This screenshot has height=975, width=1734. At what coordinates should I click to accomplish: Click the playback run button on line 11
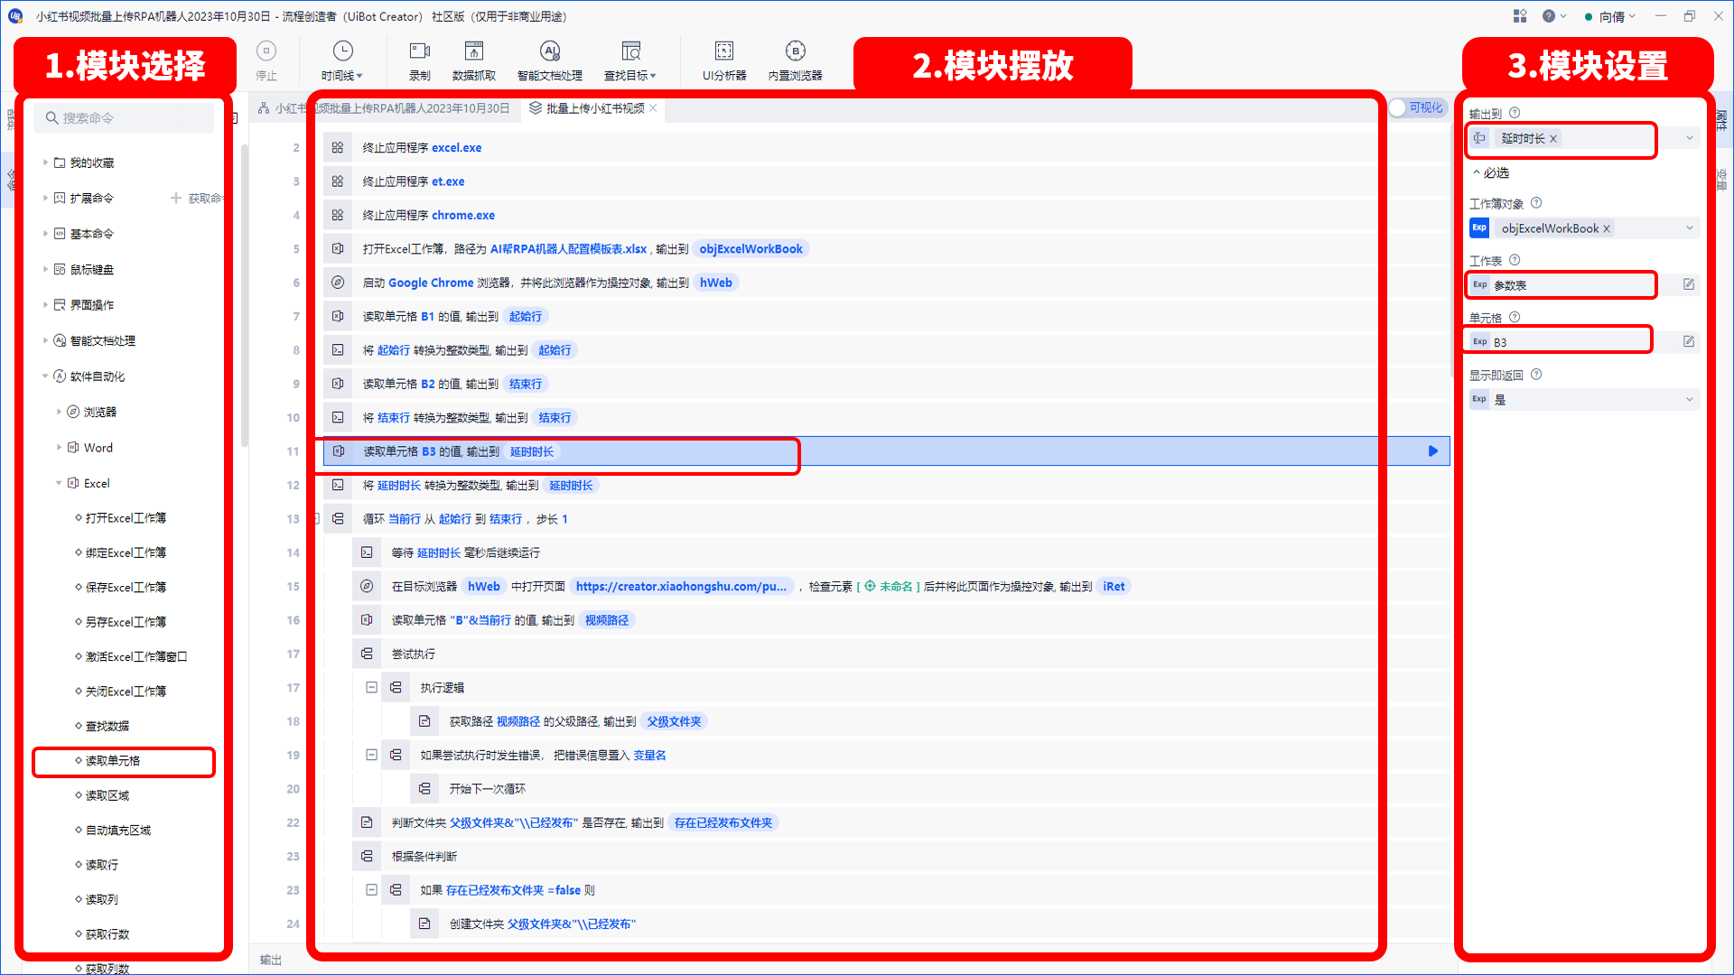coord(1431,451)
